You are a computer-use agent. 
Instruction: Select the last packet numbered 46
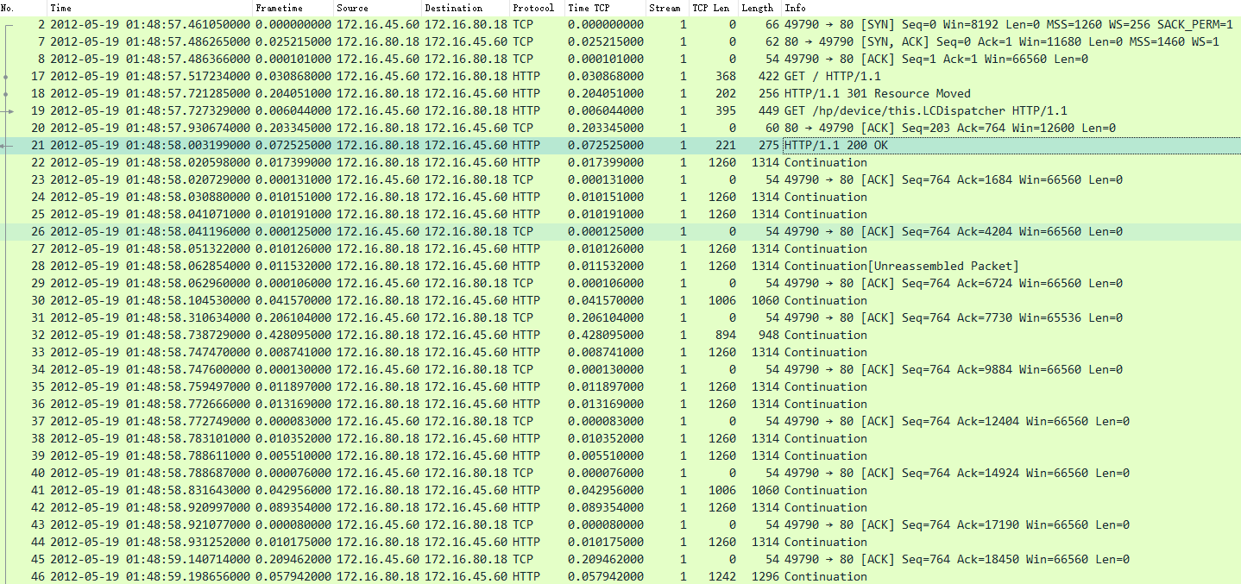tap(432, 576)
